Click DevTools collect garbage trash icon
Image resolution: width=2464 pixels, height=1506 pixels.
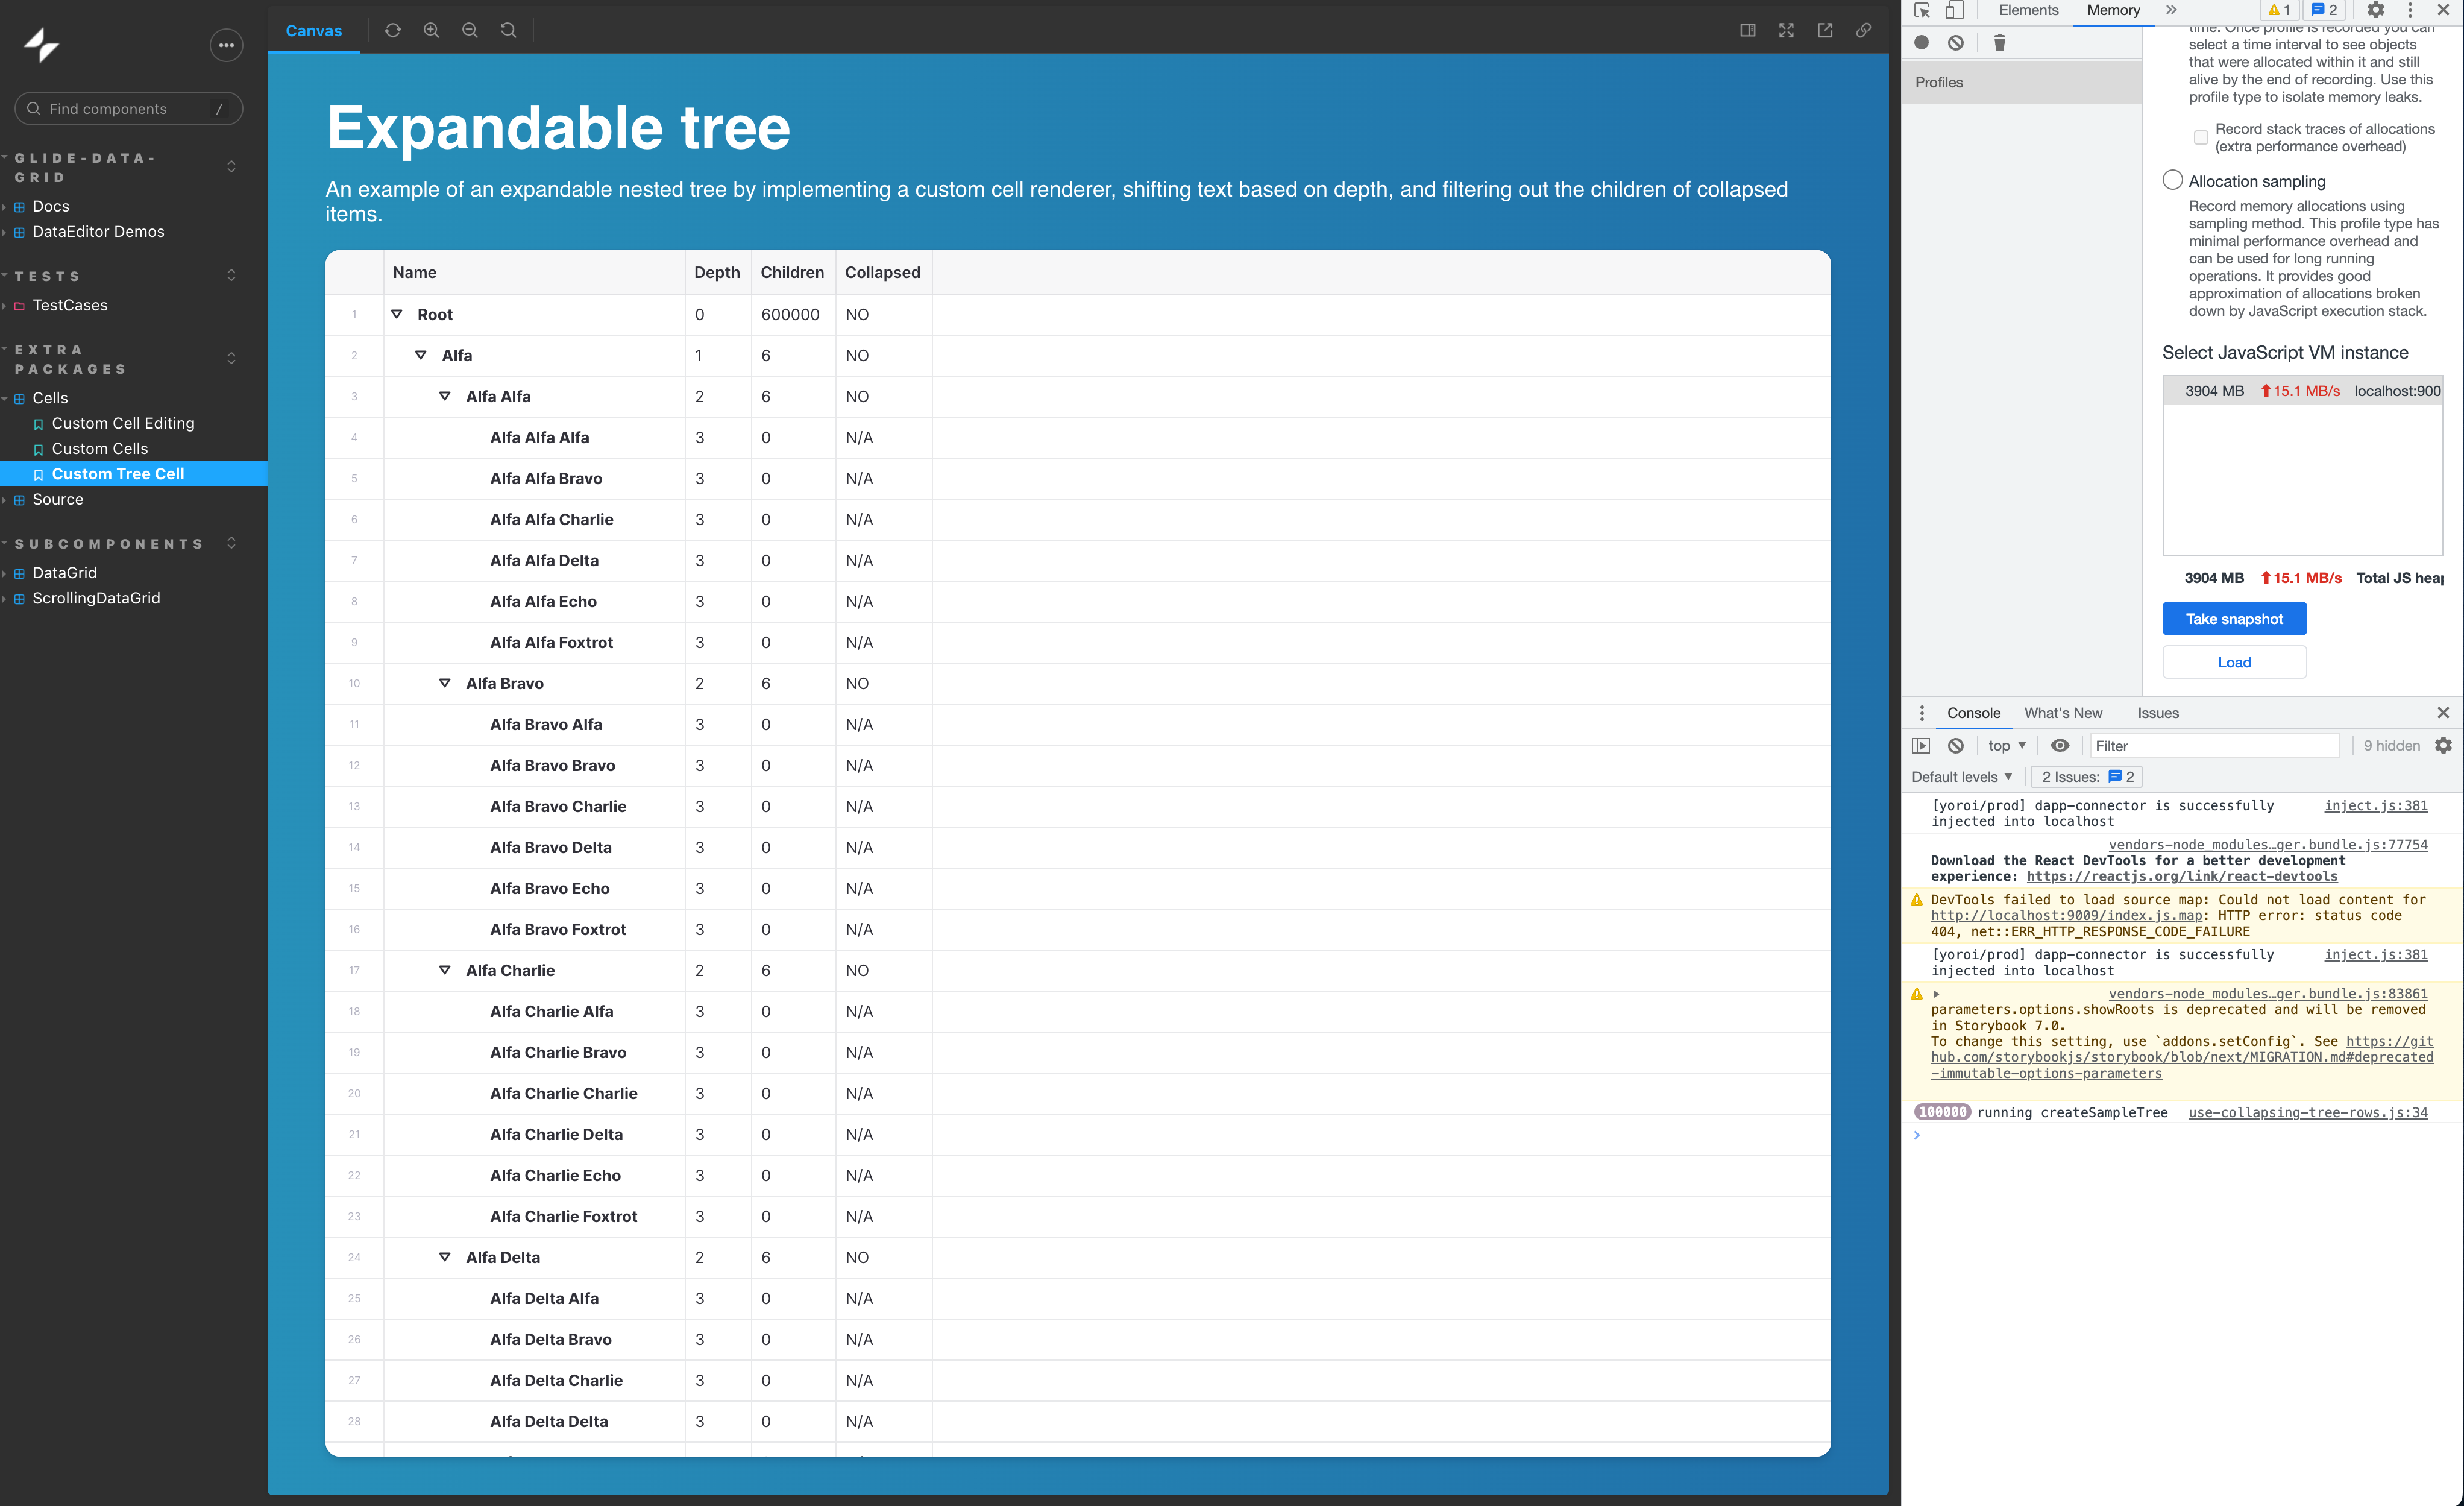click(1999, 42)
